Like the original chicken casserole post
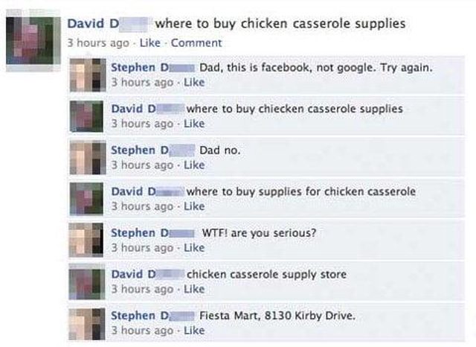 150,43
